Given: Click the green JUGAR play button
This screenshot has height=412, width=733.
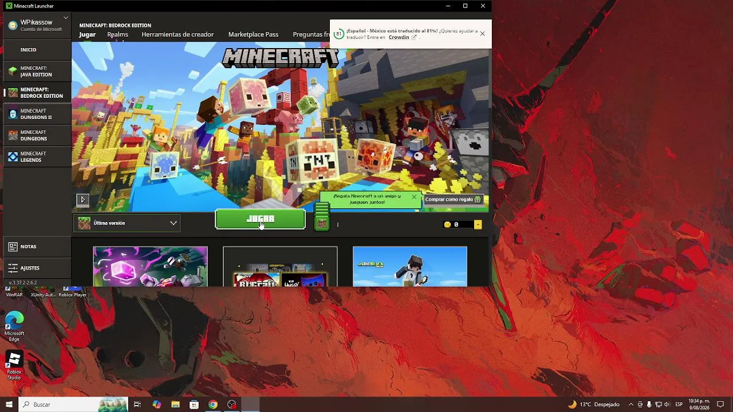Looking at the screenshot, I should (261, 219).
